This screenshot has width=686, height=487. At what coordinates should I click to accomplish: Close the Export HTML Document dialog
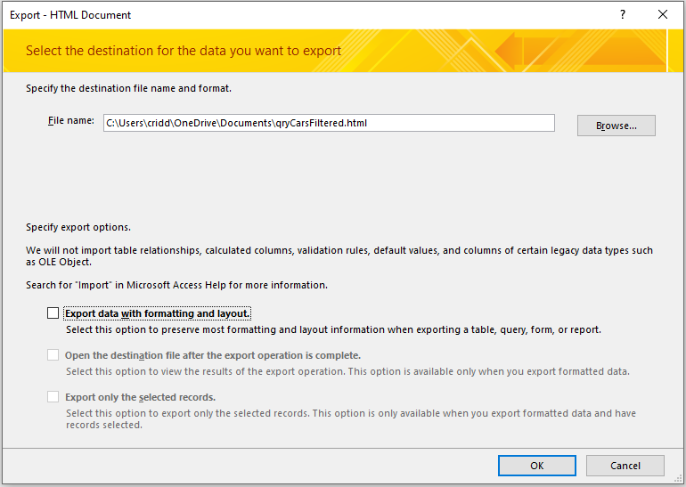pos(662,14)
